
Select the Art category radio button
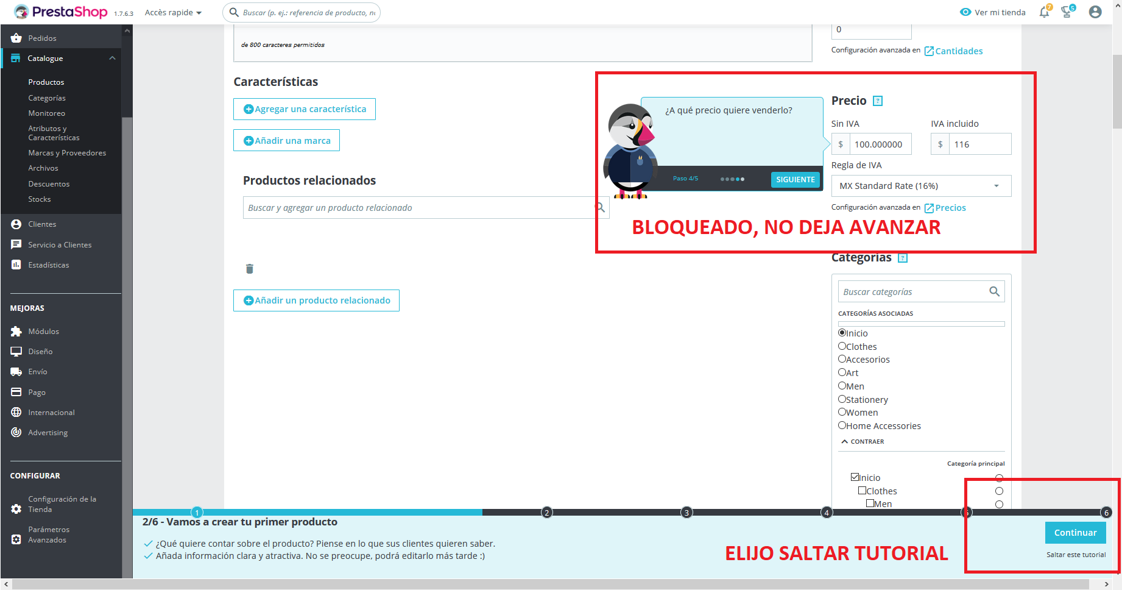pos(842,372)
